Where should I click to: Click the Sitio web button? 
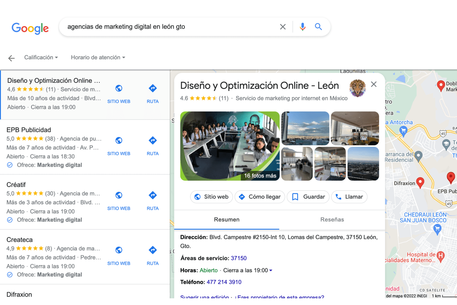point(212,197)
